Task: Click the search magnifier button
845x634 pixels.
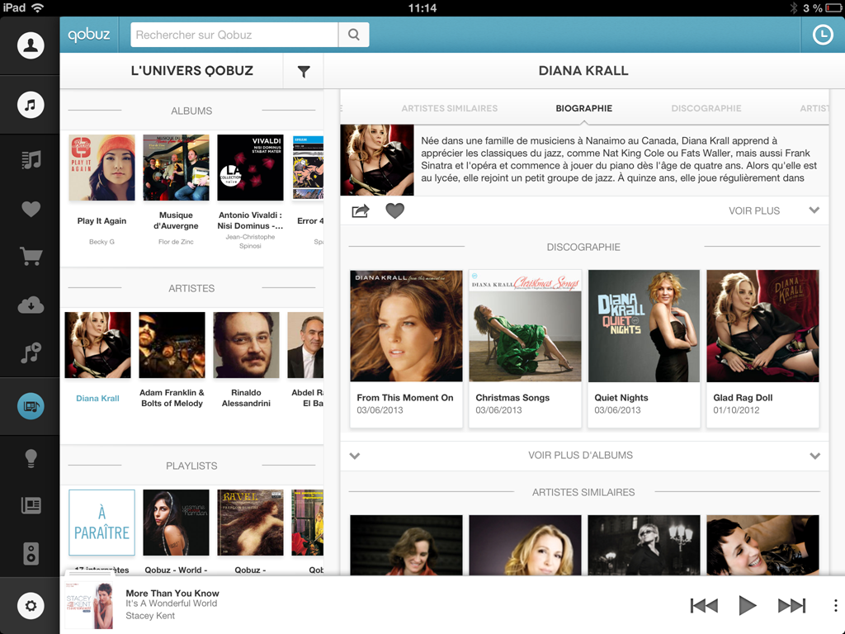Action: 353,35
